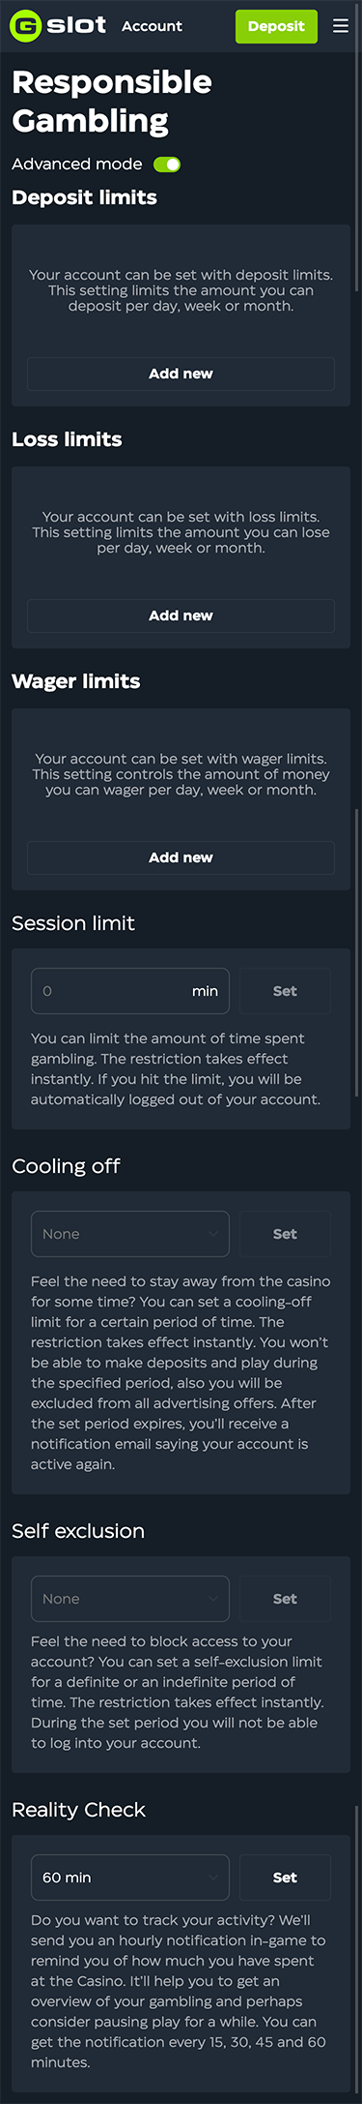Open the Reality Check 60 min dropdown
This screenshot has height=2104, width=362.
(130, 1878)
